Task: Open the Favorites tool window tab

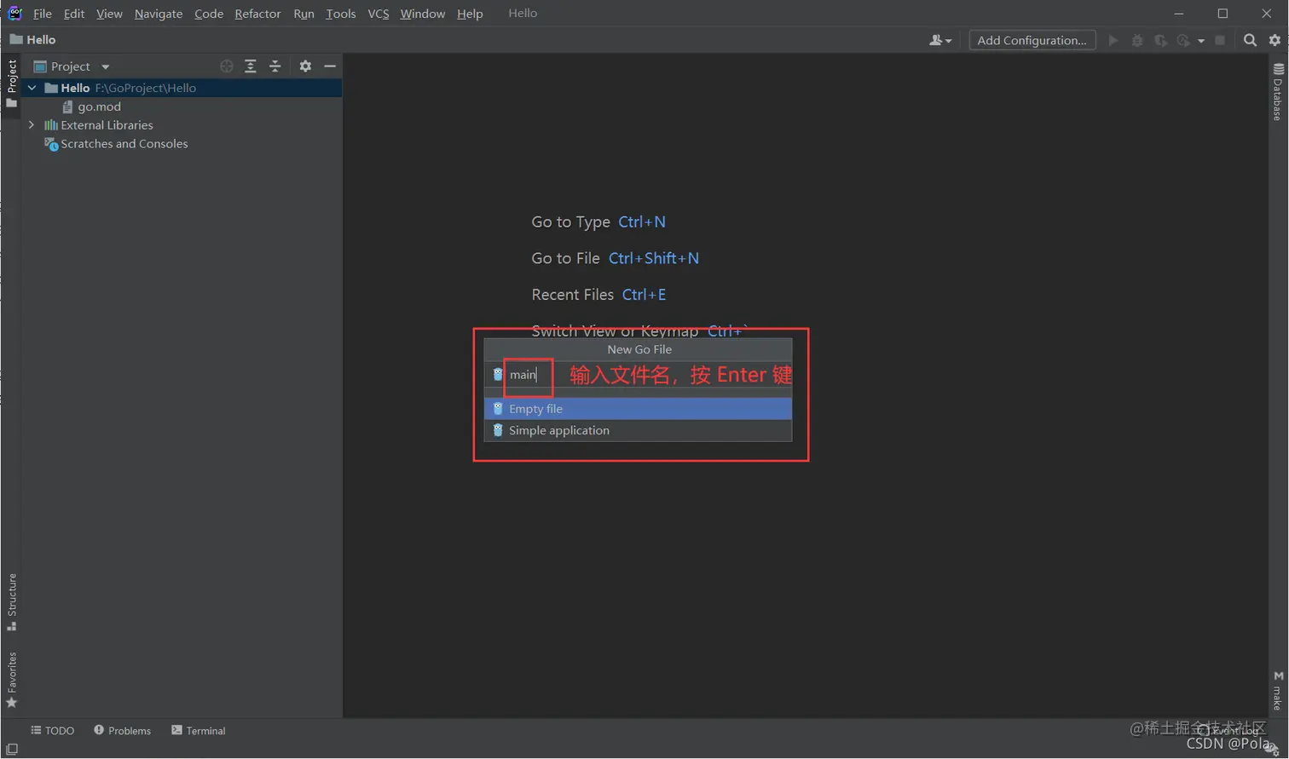Action: coord(12,680)
